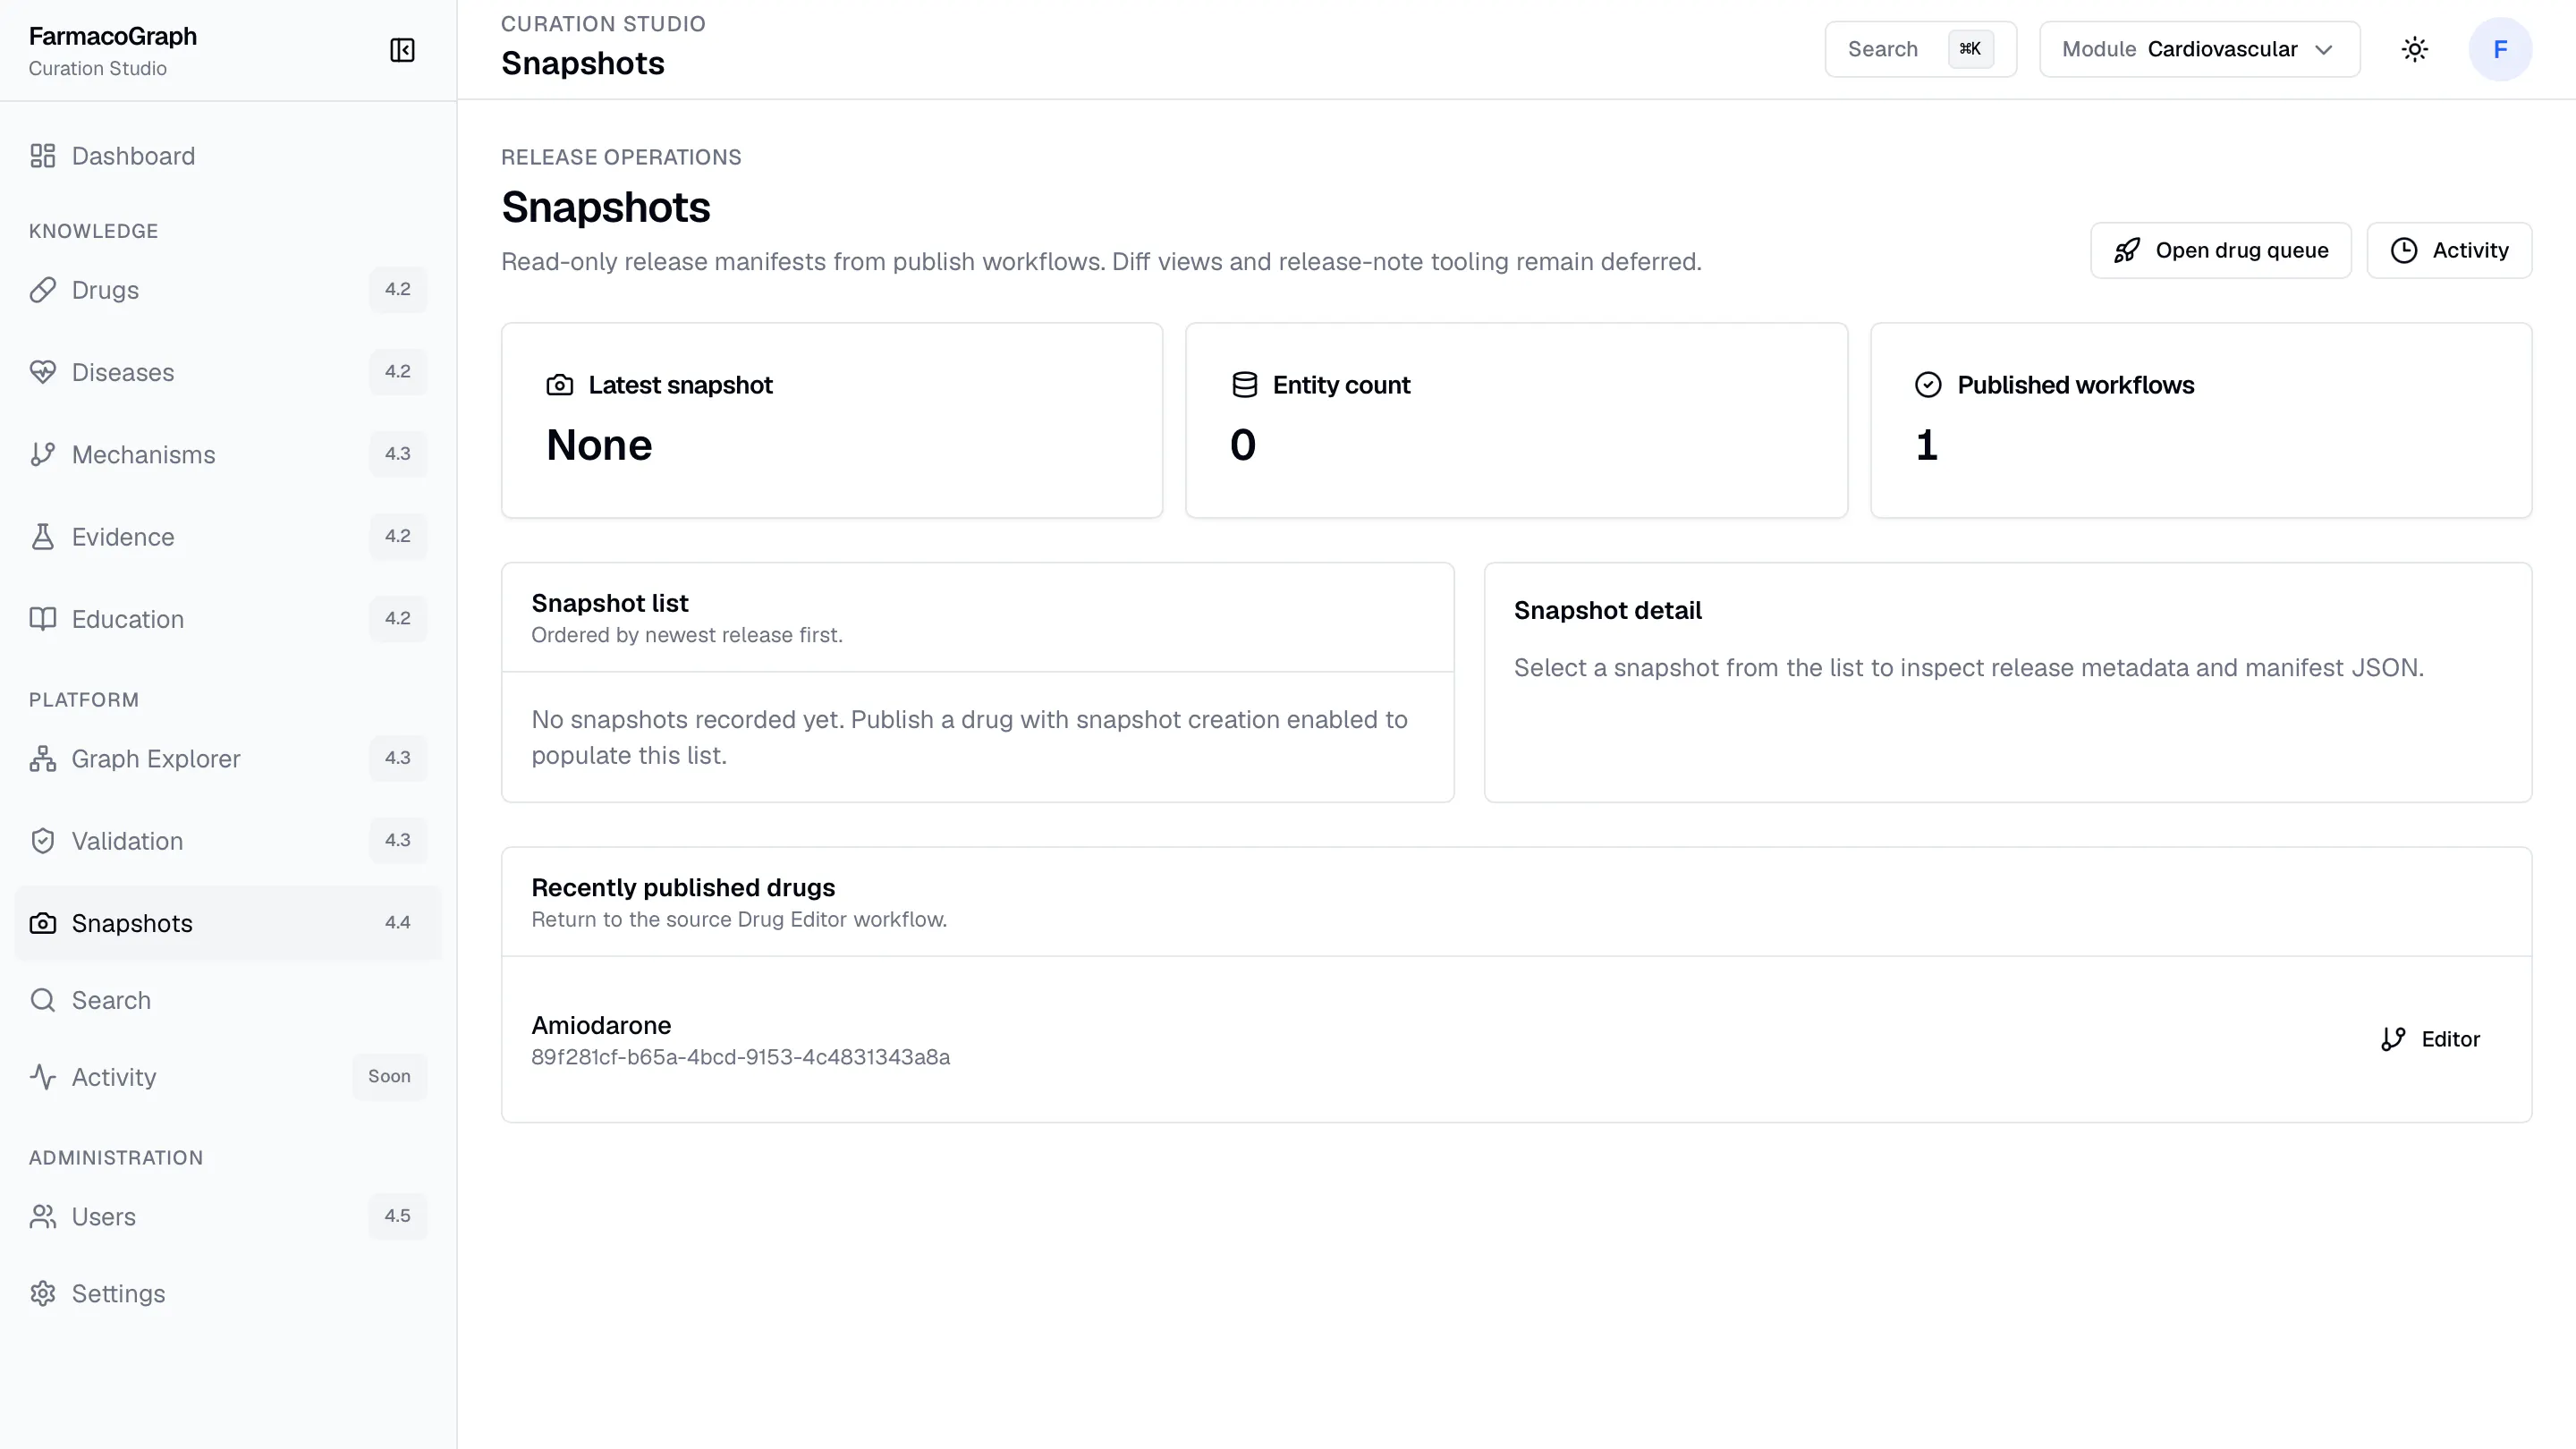This screenshot has height=1449, width=2576.
Task: Open Settings page
Action: pyautogui.click(x=228, y=1294)
